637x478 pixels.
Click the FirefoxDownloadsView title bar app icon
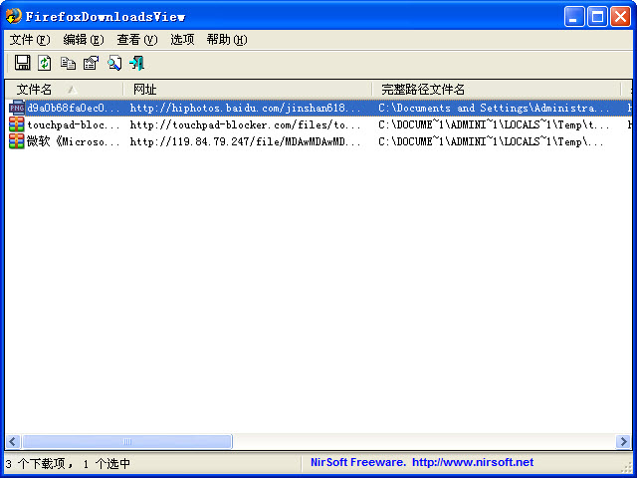coord(13,16)
